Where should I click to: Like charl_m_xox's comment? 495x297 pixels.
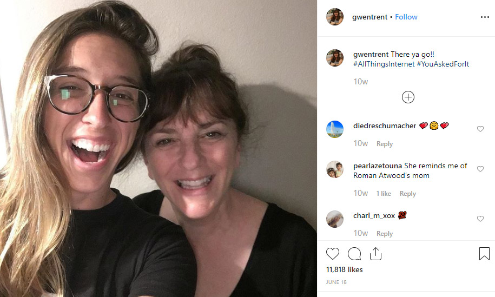click(x=480, y=219)
